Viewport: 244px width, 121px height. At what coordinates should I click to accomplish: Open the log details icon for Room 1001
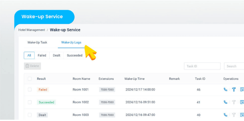[x=242, y=90]
